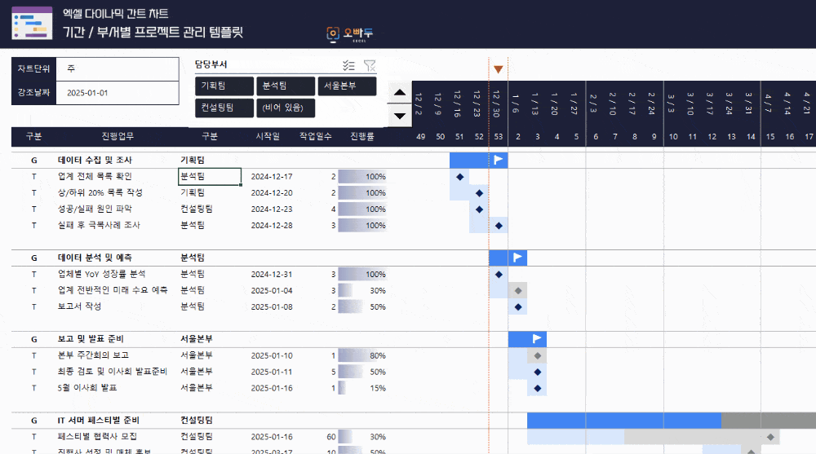Toggle the 기획팀 slicer filter

click(x=224, y=86)
